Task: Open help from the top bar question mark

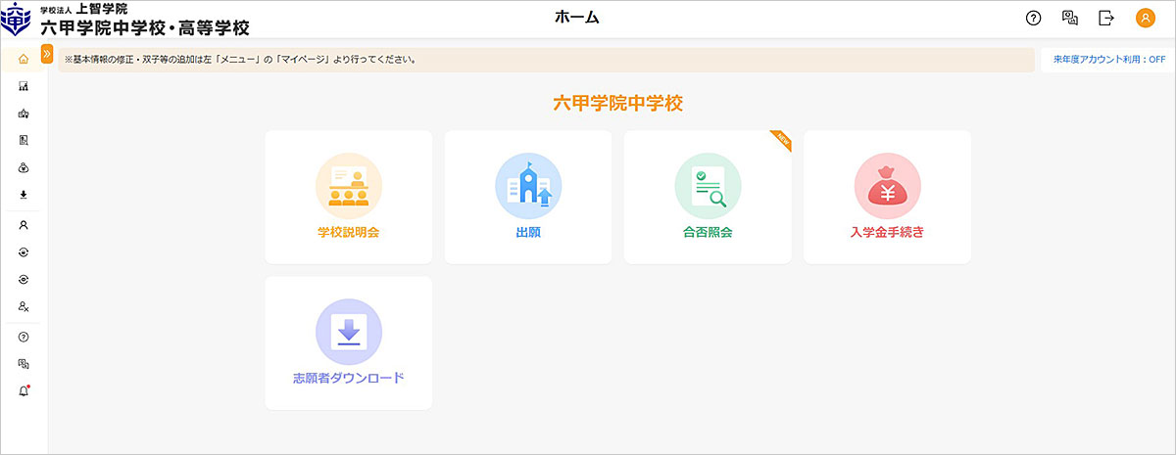Action: tap(1033, 18)
